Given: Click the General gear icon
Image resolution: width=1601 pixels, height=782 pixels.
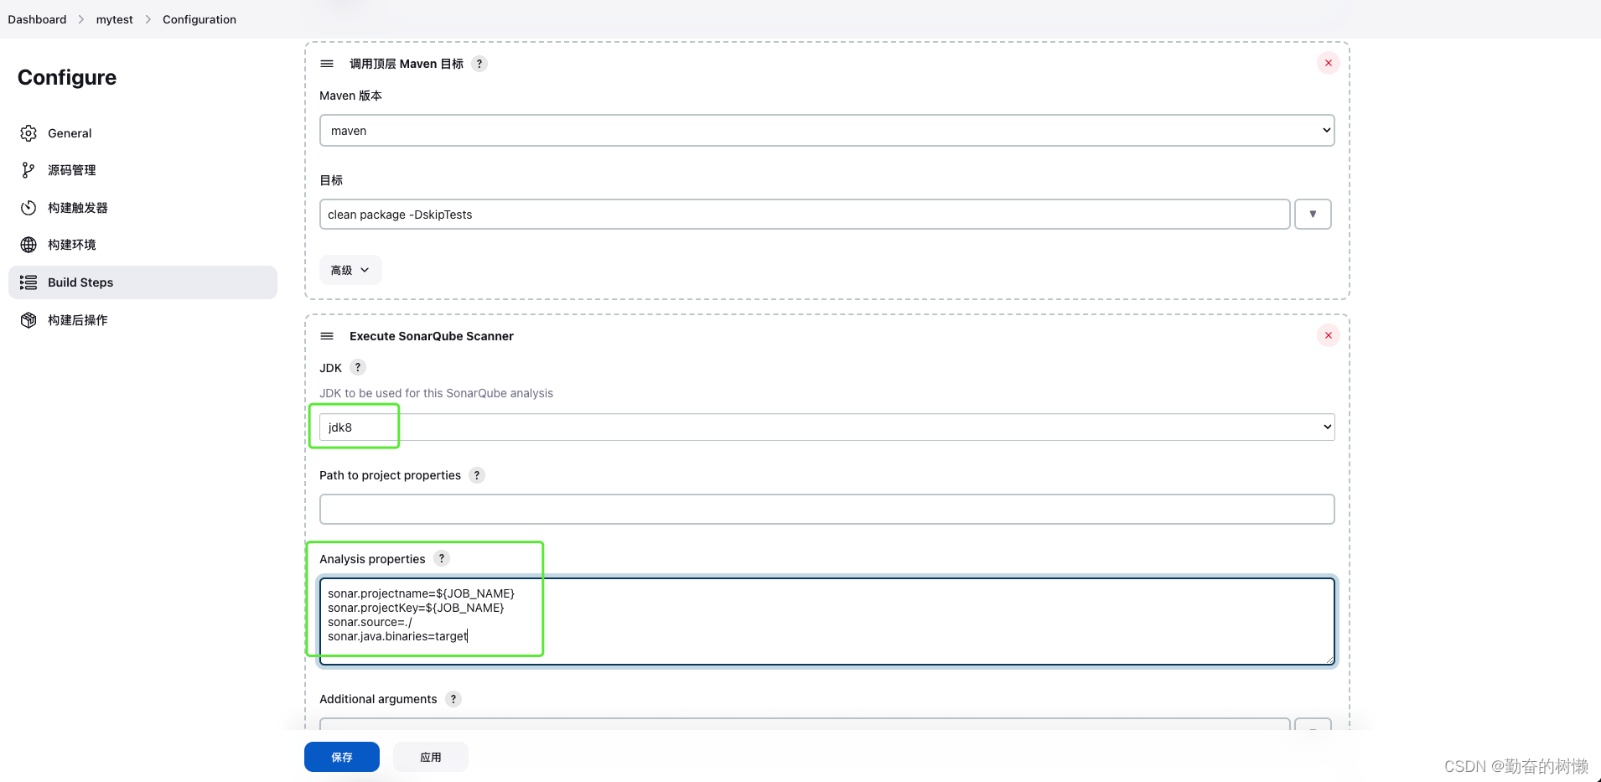Looking at the screenshot, I should (x=28, y=133).
